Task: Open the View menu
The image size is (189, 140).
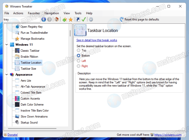Action: pos(67,13)
